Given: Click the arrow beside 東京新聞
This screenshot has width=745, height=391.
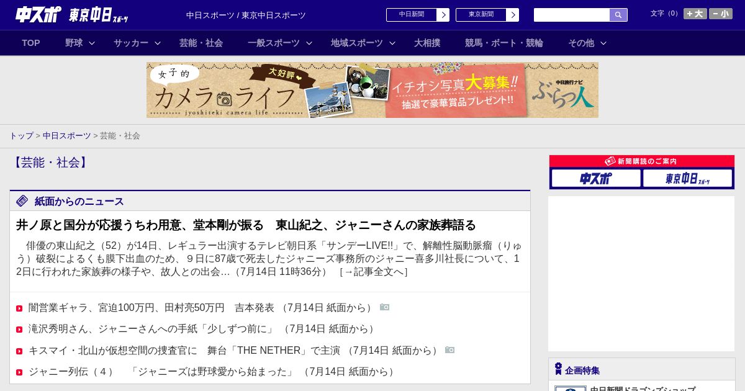Looking at the screenshot, I should [x=513, y=15].
